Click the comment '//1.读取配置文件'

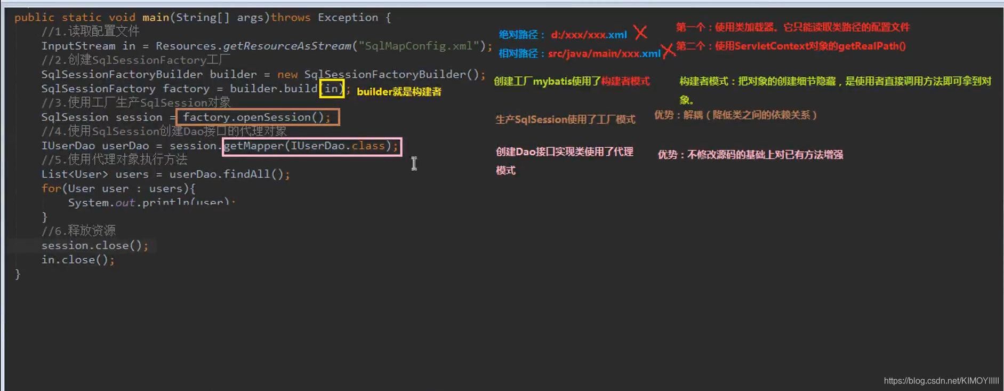pyautogui.click(x=91, y=31)
